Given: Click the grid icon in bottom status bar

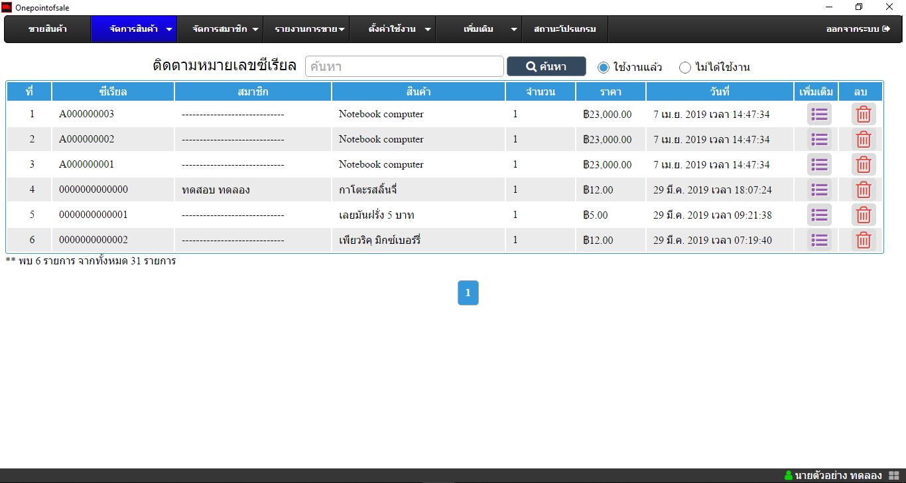Looking at the screenshot, I should coord(893,476).
